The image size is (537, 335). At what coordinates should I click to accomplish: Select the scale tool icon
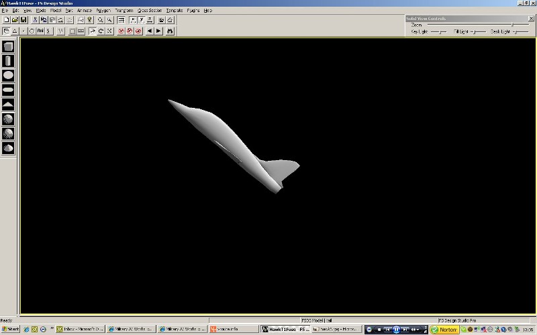pyautogui.click(x=109, y=31)
